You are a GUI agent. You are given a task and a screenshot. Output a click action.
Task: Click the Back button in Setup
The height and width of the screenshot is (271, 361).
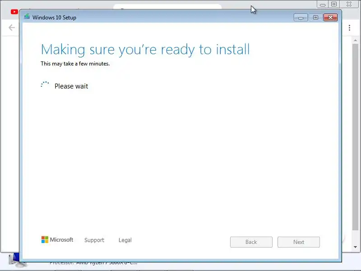251,242
